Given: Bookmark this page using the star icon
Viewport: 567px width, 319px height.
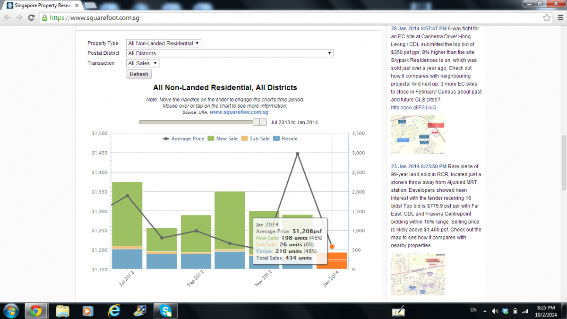Looking at the screenshot, I should coord(547,17).
